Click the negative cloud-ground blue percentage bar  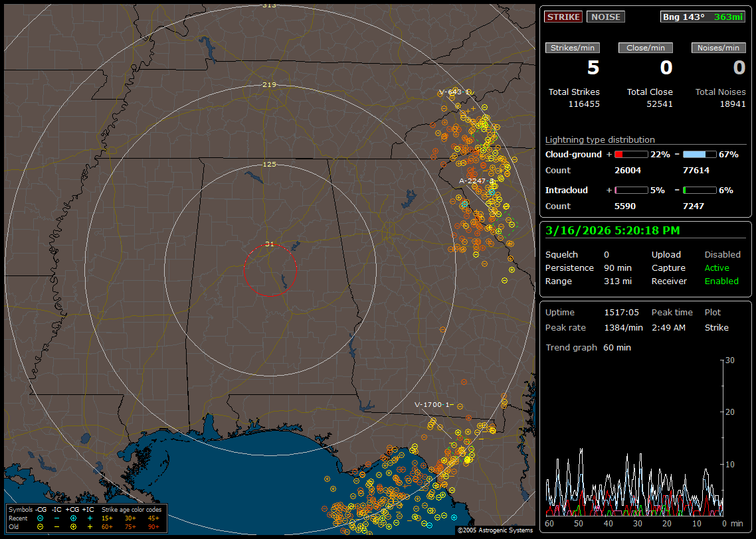click(700, 155)
